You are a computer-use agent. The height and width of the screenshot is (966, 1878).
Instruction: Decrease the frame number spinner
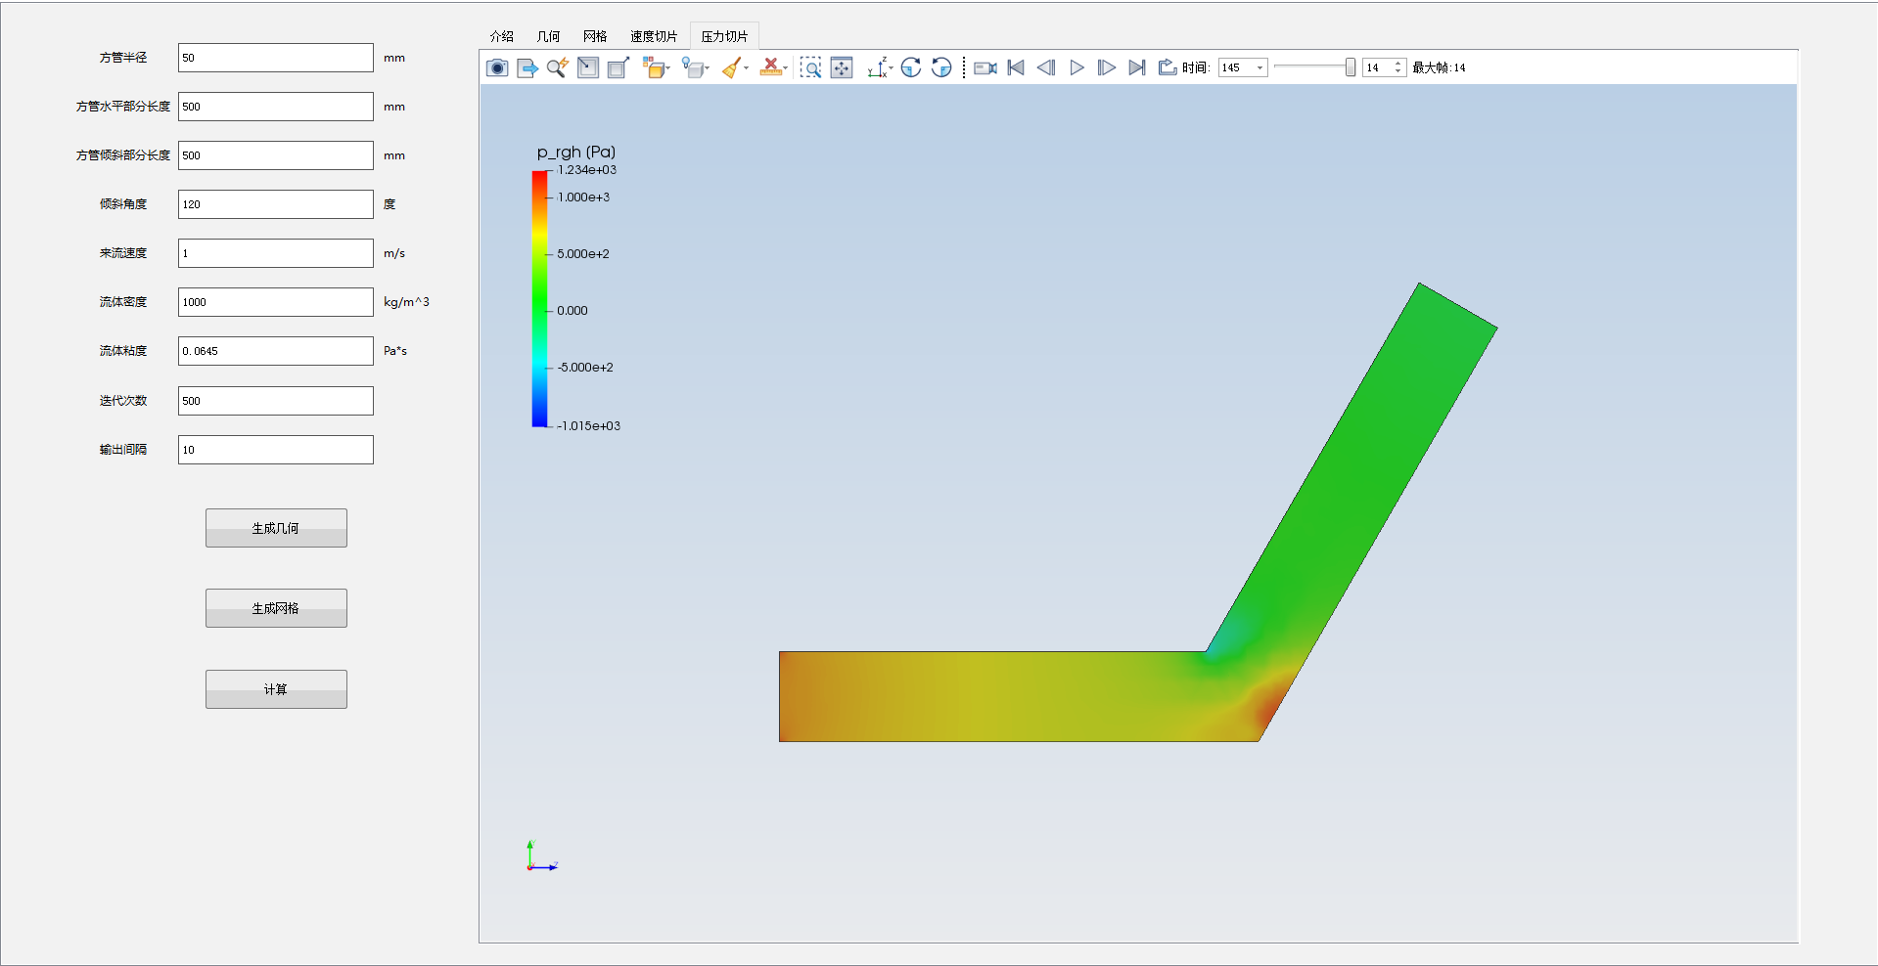1398,71
